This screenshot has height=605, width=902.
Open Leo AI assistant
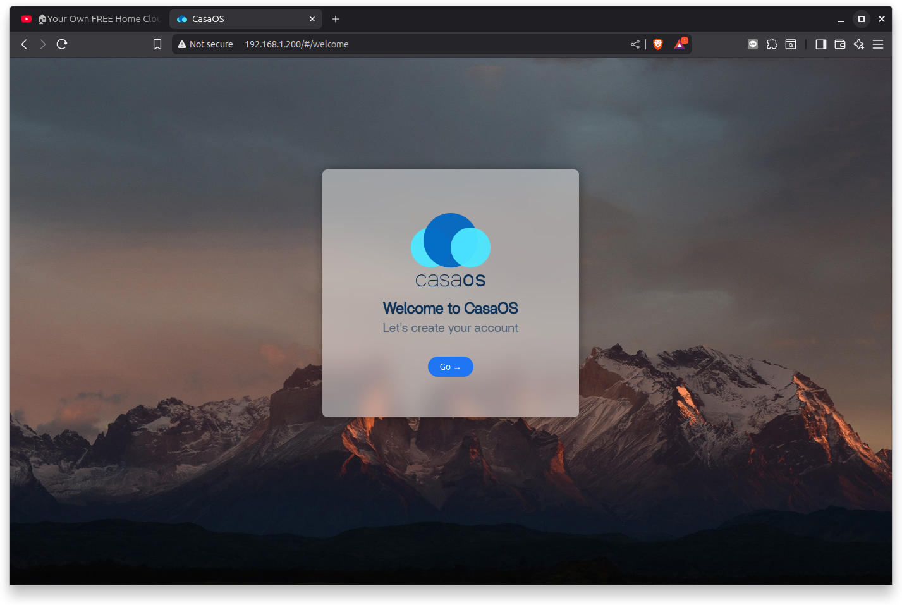859,44
